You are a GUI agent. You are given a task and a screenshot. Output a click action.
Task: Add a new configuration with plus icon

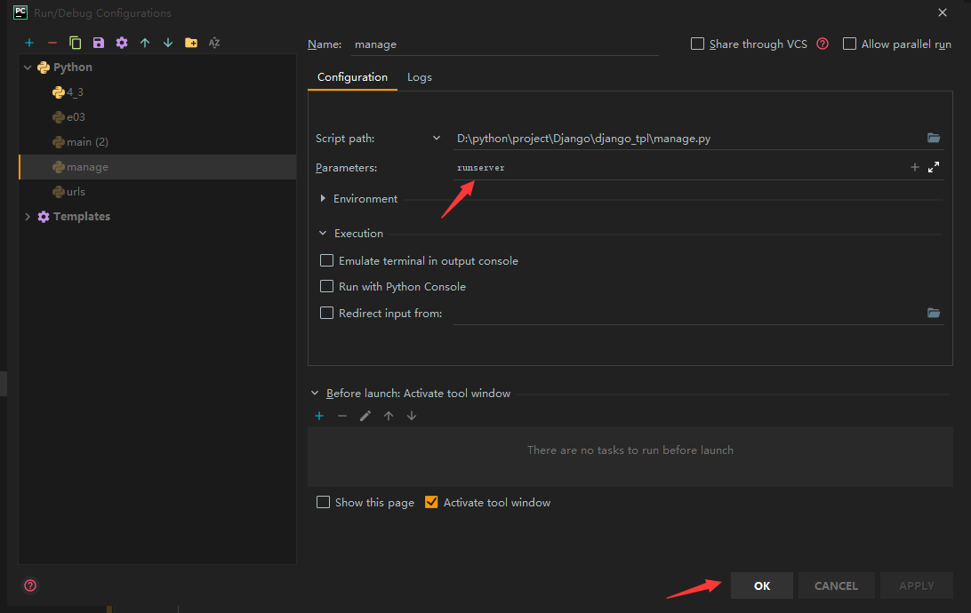pyautogui.click(x=29, y=43)
